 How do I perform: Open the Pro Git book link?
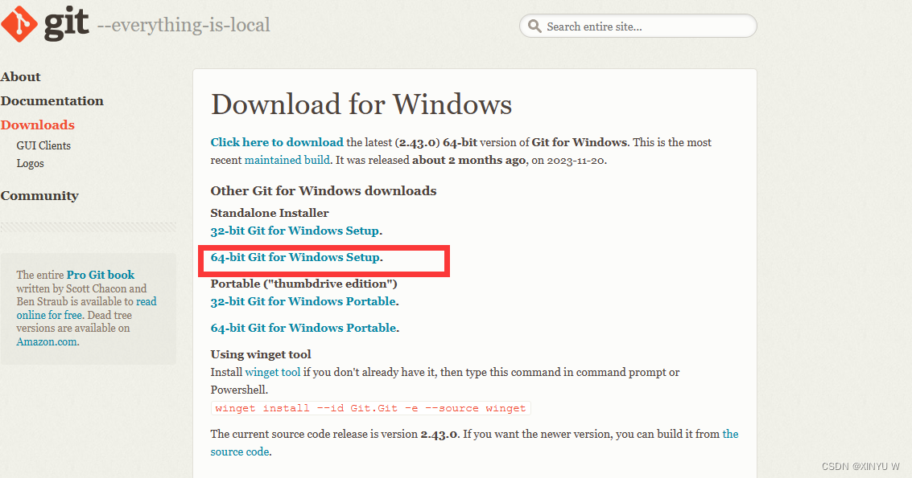(100, 275)
